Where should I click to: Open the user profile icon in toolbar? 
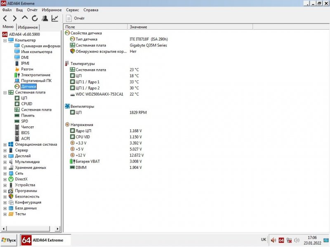point(45,18)
